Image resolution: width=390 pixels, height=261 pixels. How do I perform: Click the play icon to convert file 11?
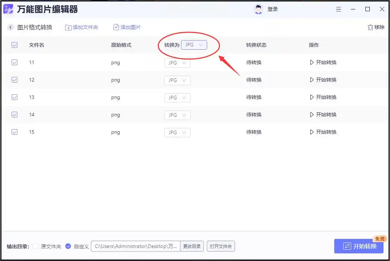(x=312, y=62)
